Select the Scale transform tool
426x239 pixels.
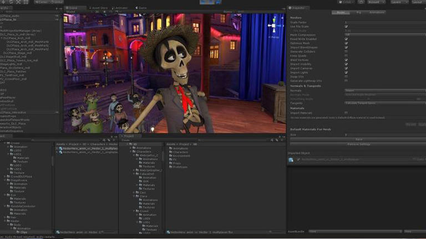(18, 2)
